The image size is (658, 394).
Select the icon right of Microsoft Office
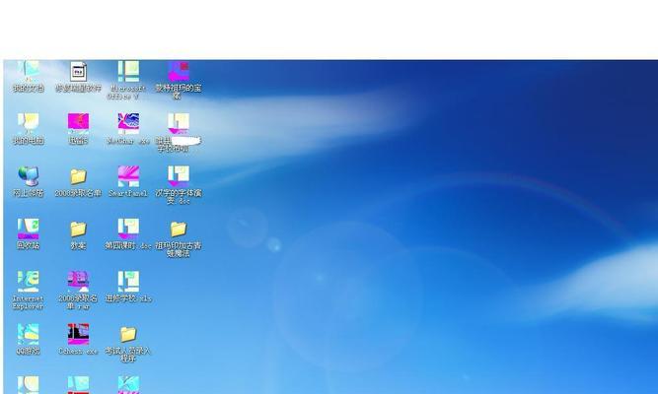click(179, 81)
